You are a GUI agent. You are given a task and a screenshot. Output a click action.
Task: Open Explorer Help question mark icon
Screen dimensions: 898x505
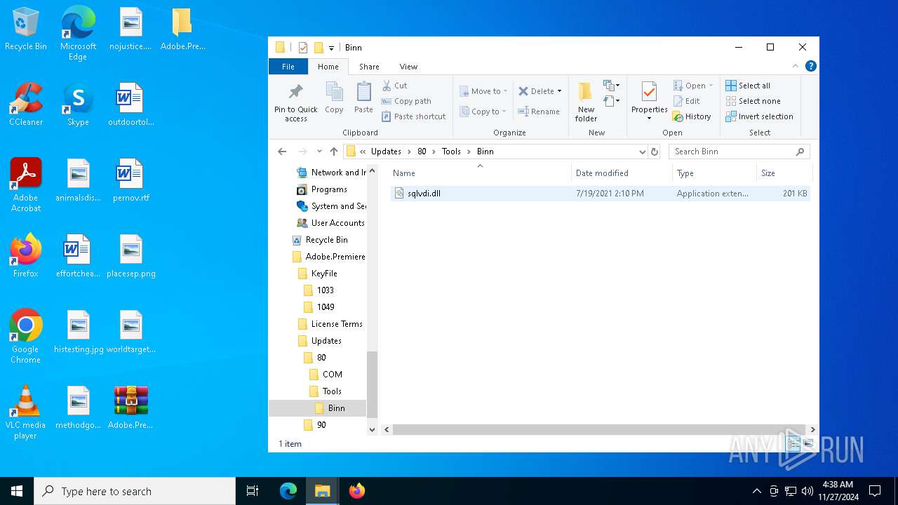click(x=810, y=66)
